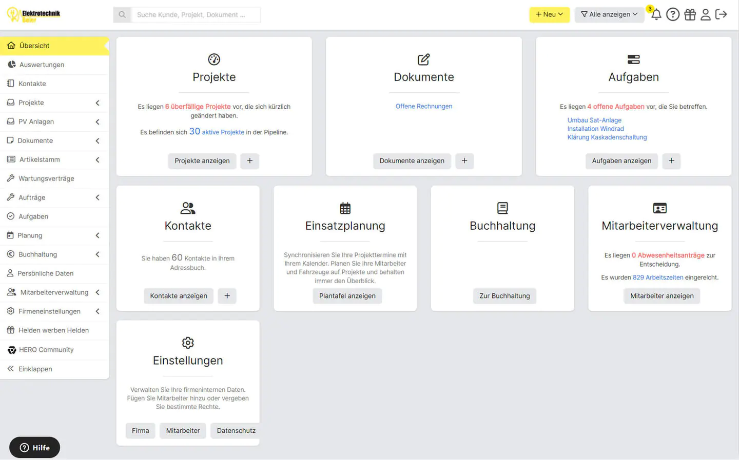The height and width of the screenshot is (460, 739).
Task: Add a new document with plus button
Action: 464,161
